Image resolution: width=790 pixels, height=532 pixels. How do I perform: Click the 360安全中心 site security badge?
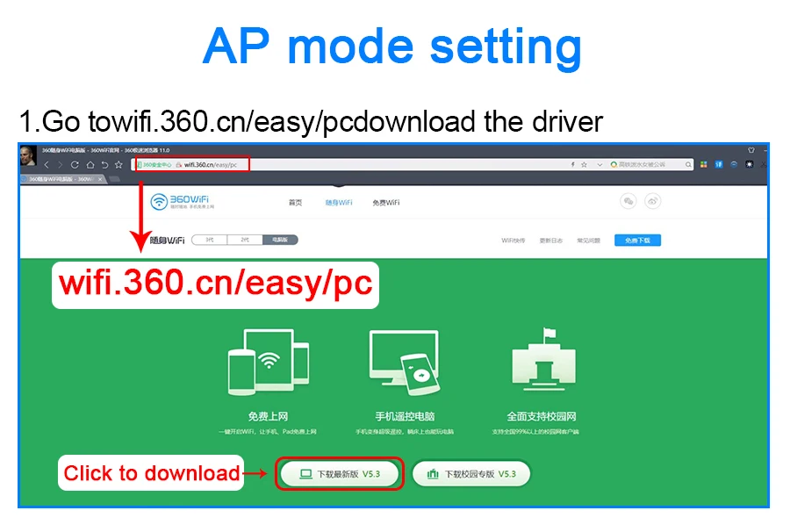154,165
